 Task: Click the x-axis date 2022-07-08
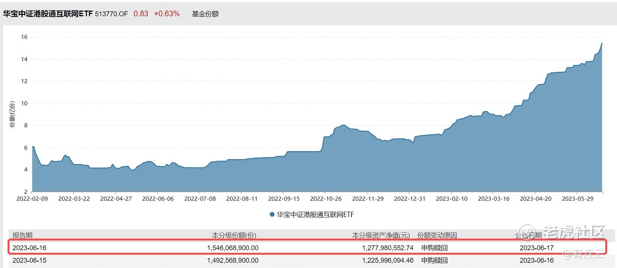200,199
